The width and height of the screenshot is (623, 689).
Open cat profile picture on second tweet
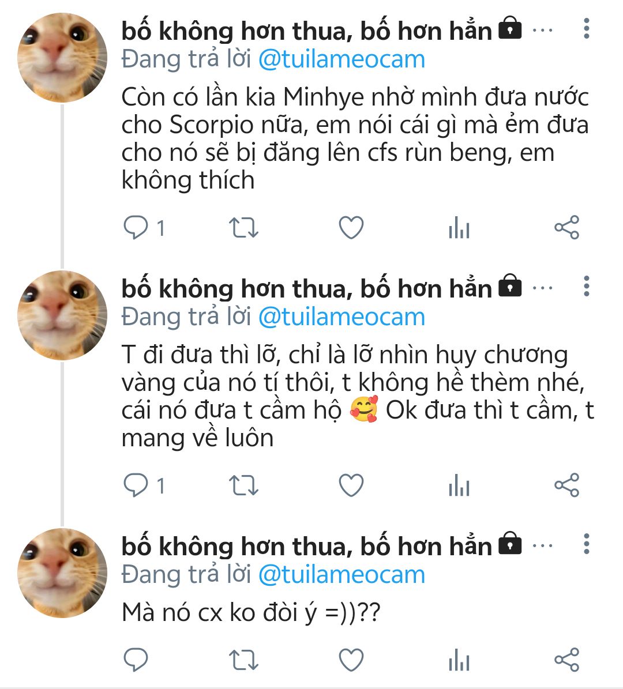(x=62, y=315)
